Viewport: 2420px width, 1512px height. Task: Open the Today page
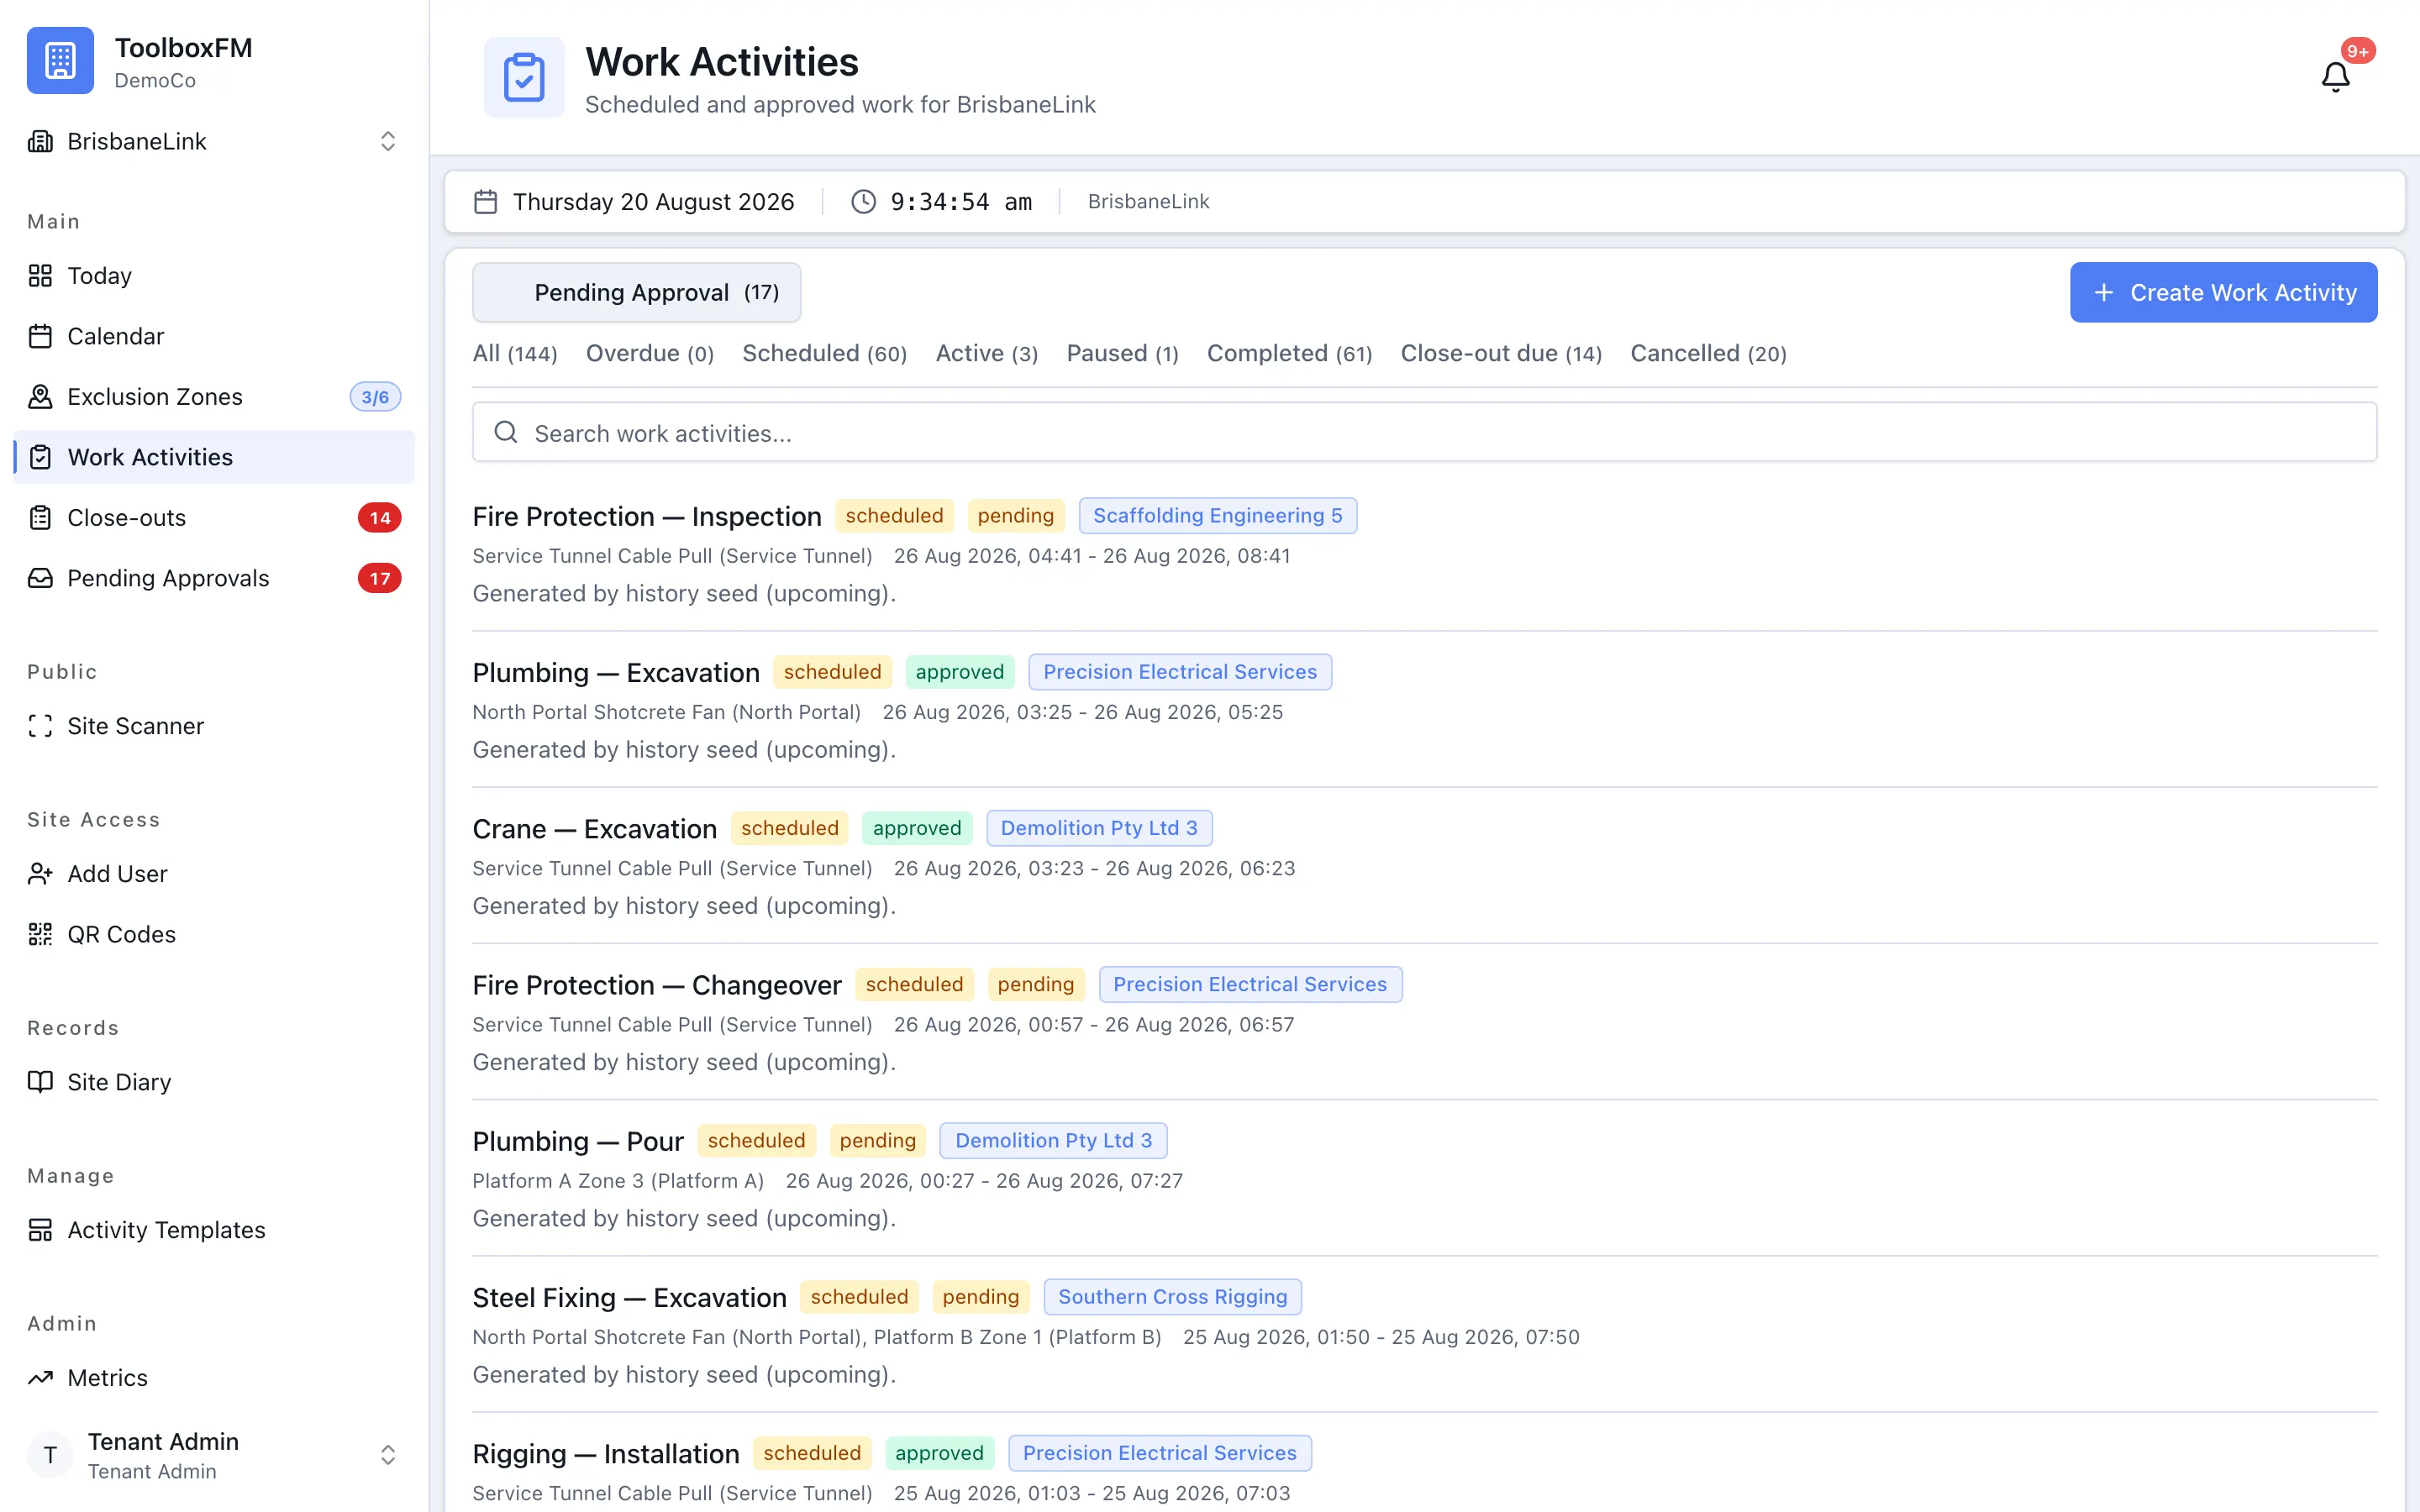(214, 276)
